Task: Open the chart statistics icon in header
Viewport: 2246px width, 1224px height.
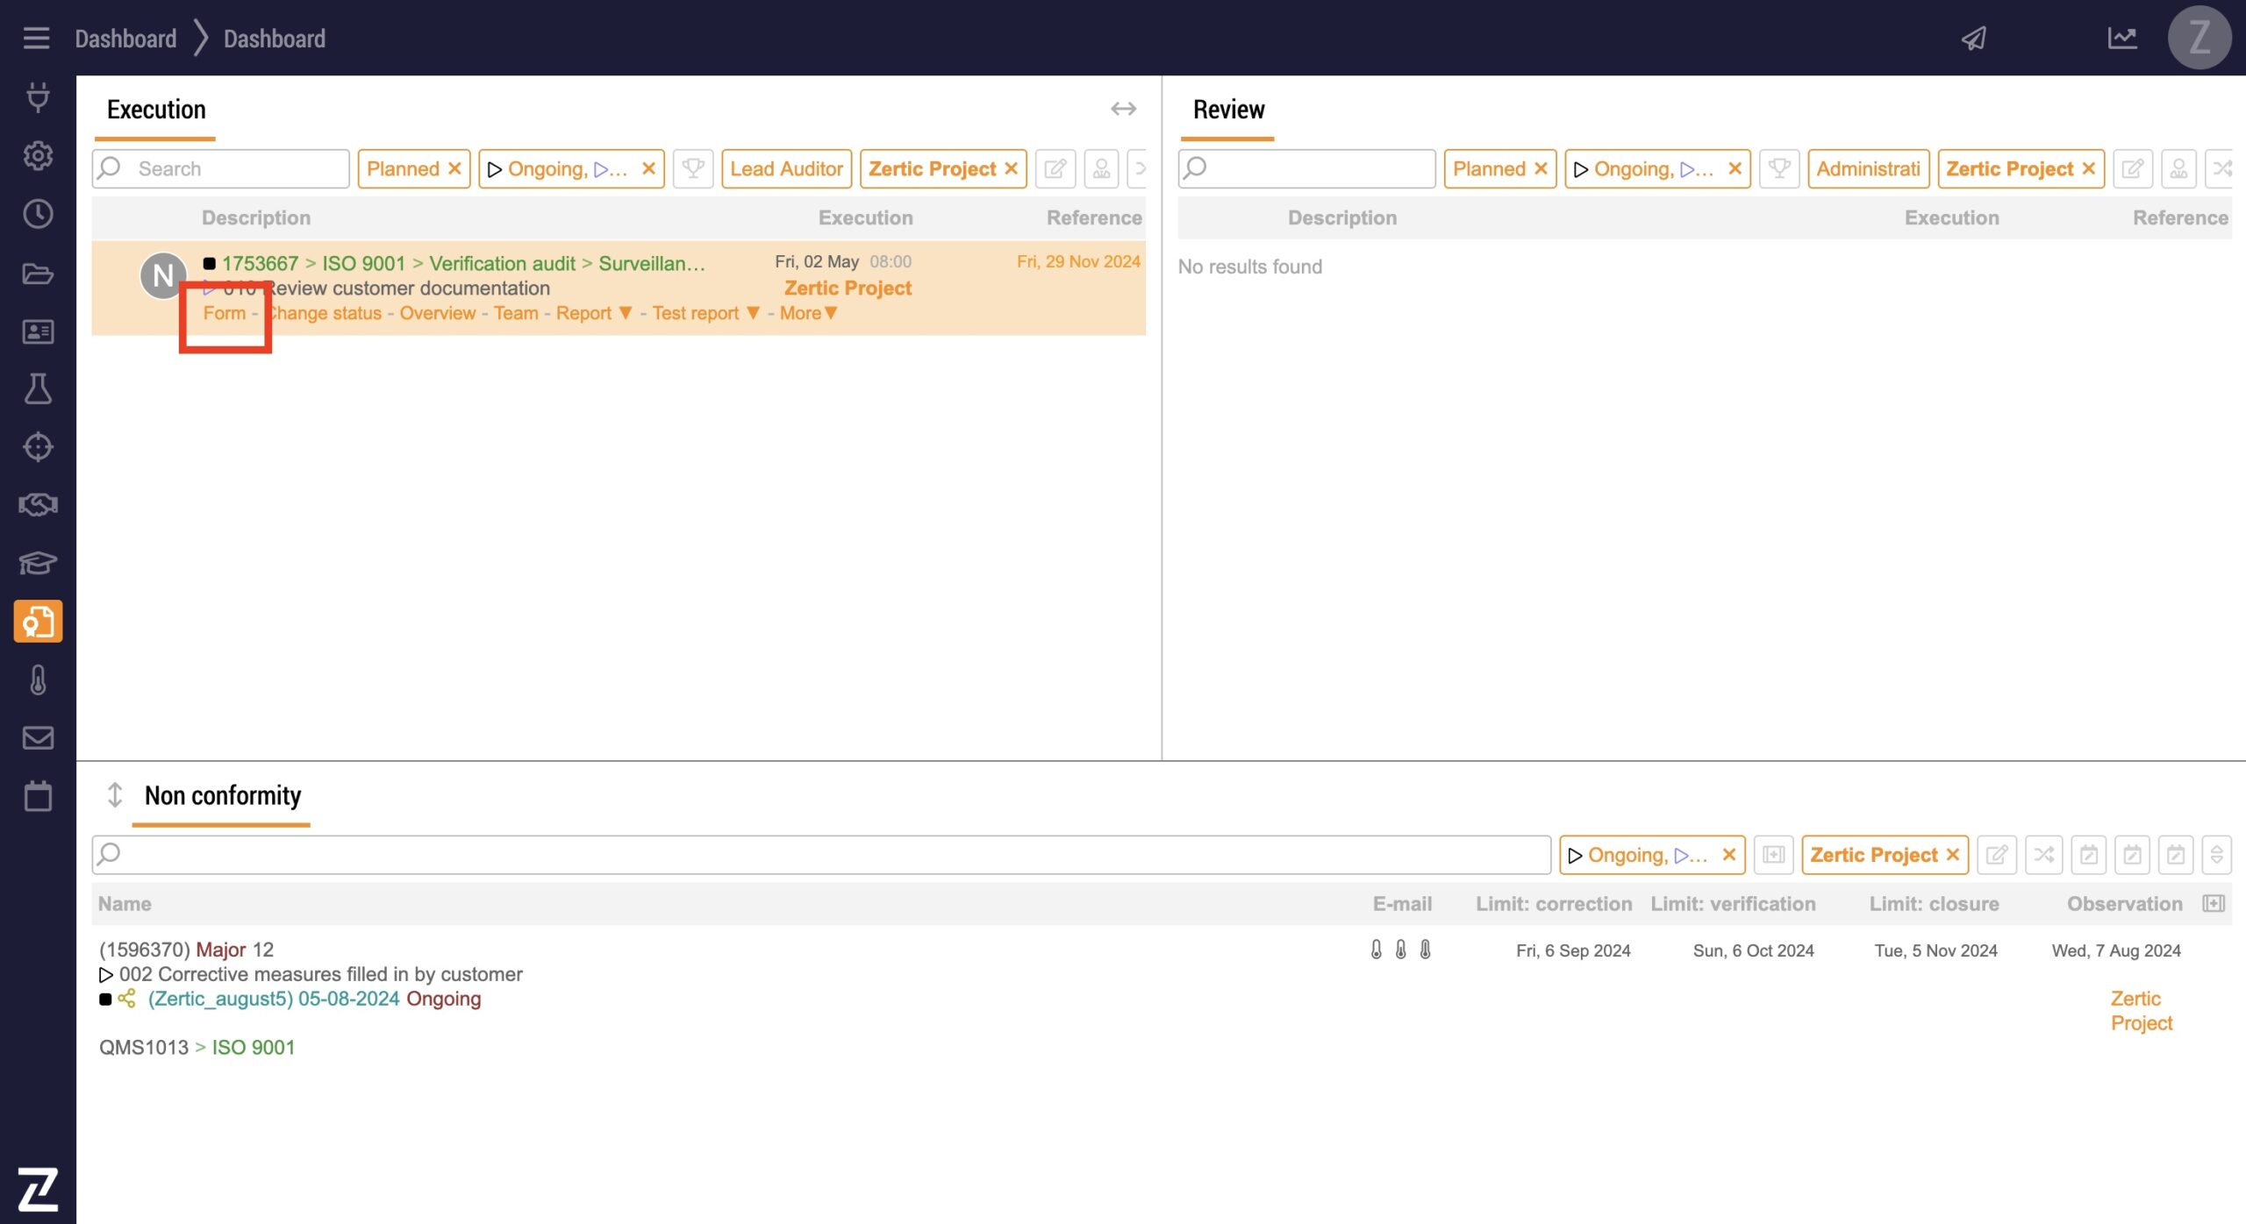Action: click(x=2121, y=38)
